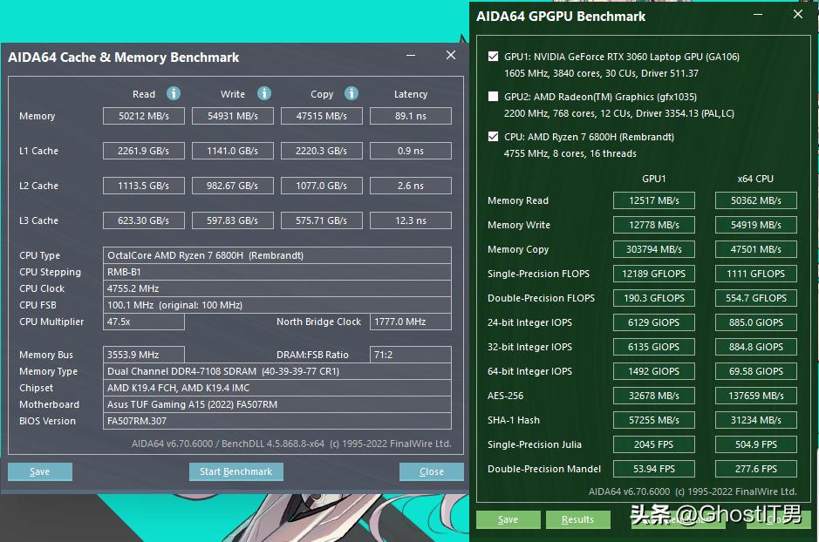Toggle the CPU AMD Ryzen 7 6800H checkbox
This screenshot has width=819, height=542.
pos(495,137)
